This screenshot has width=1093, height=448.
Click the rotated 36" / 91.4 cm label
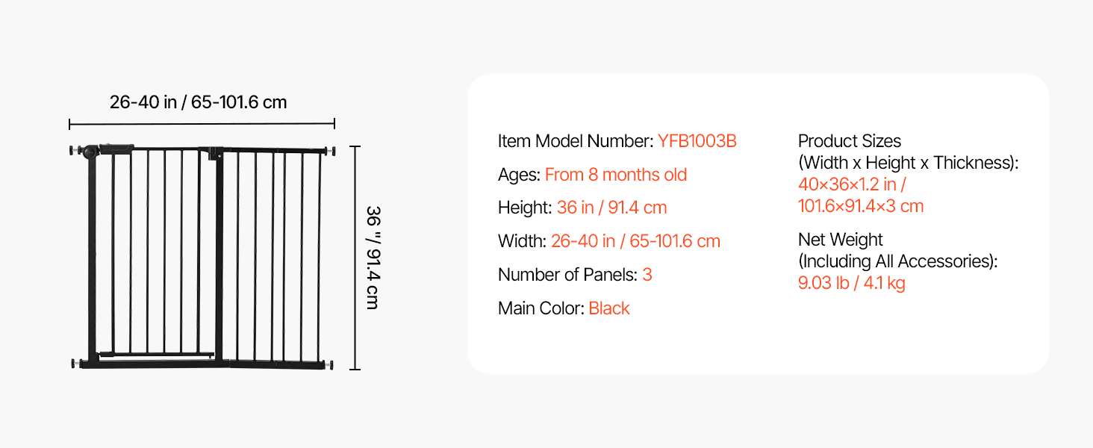pyautogui.click(x=372, y=258)
